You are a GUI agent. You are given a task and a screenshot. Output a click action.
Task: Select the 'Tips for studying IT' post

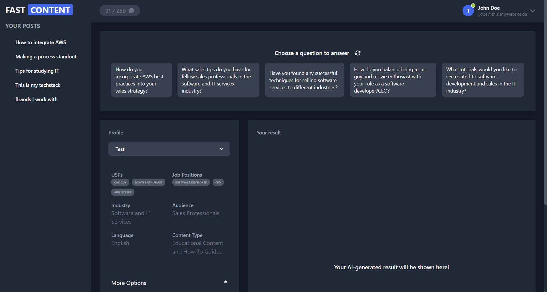click(x=37, y=71)
